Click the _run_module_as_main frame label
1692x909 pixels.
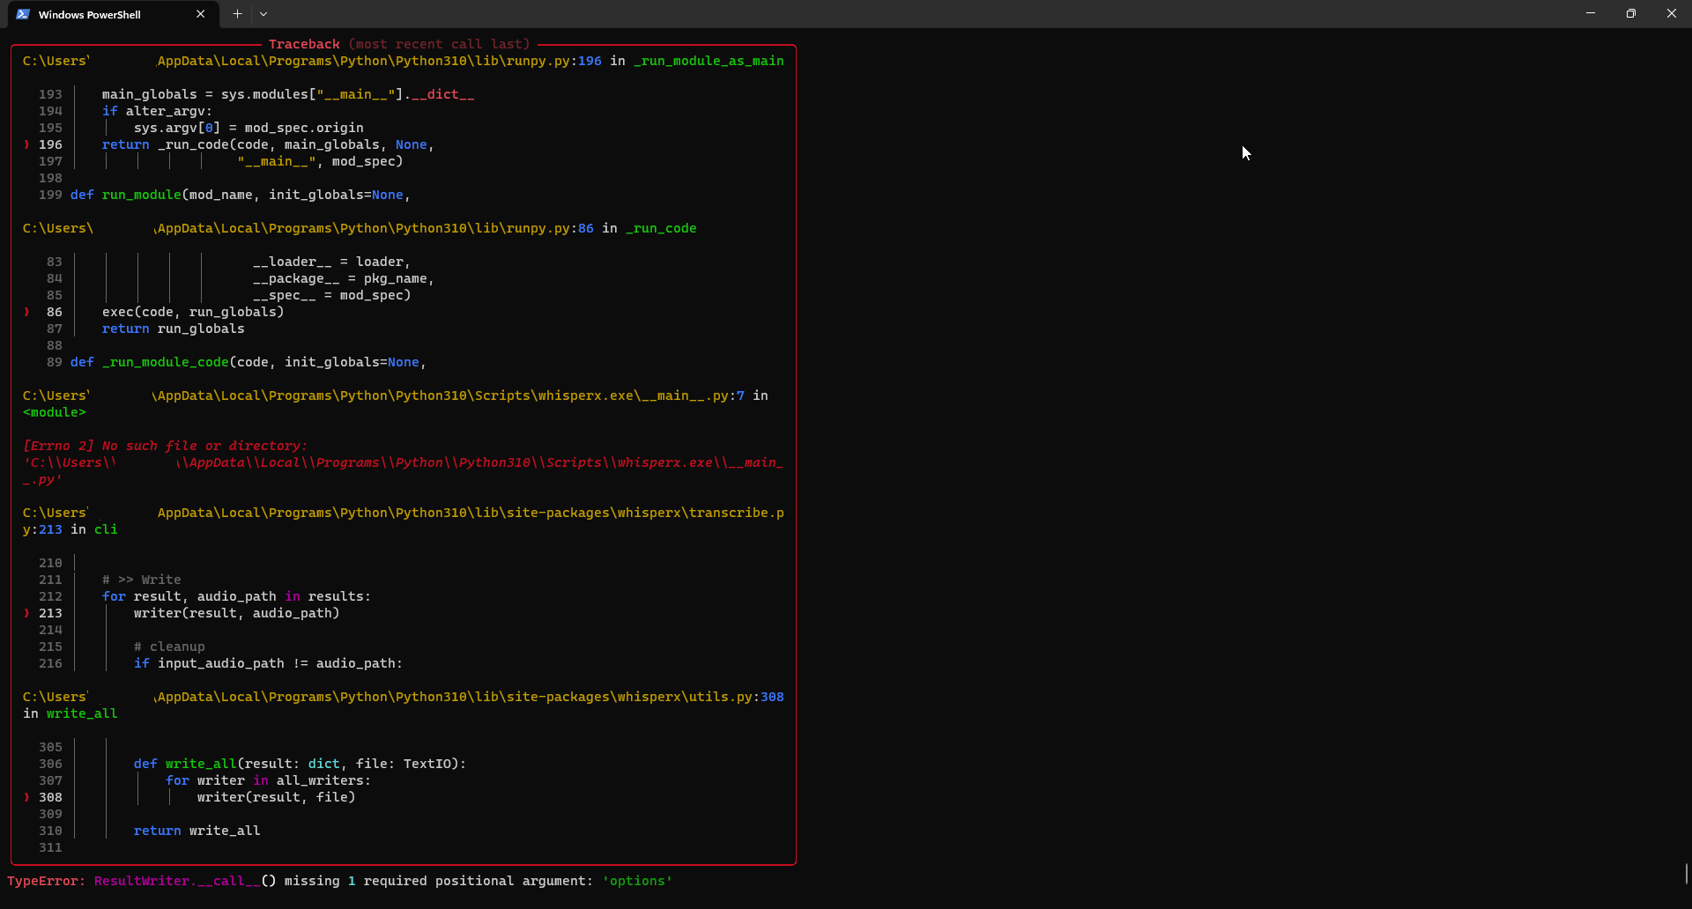[708, 61]
